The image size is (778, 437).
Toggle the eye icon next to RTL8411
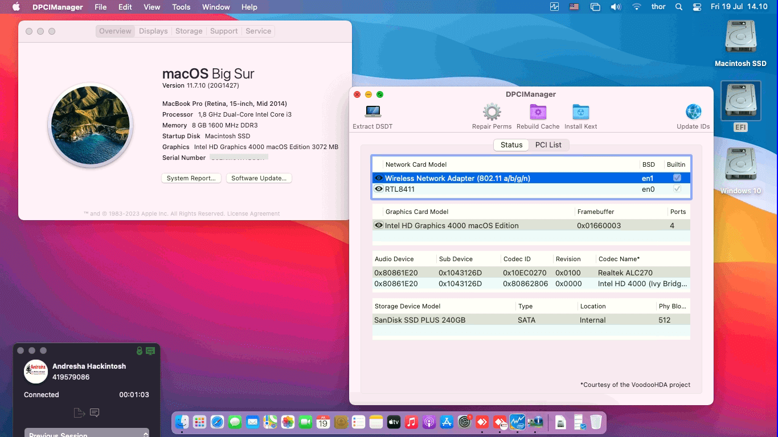[378, 188]
